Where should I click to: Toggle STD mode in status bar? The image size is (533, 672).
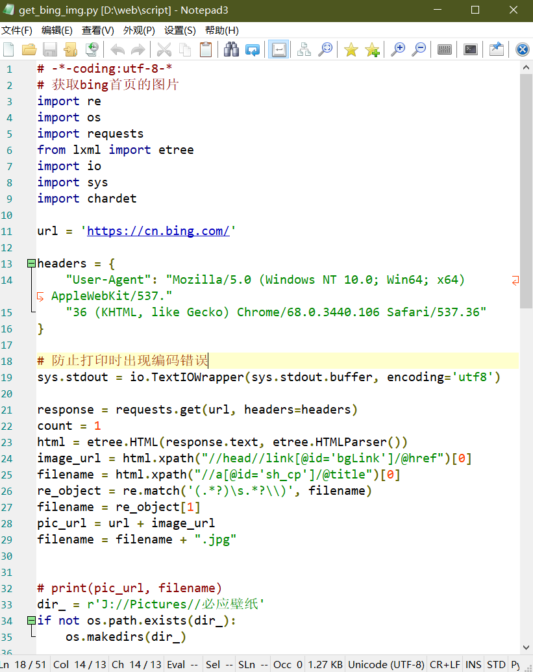[x=496, y=664]
